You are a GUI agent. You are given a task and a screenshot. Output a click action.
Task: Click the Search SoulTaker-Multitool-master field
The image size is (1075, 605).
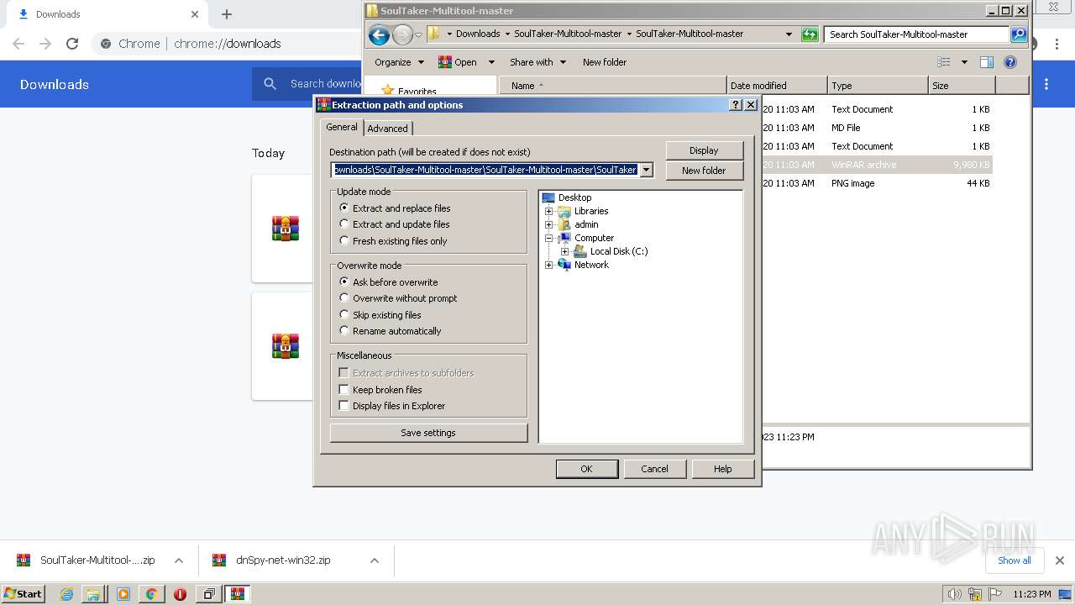point(916,34)
